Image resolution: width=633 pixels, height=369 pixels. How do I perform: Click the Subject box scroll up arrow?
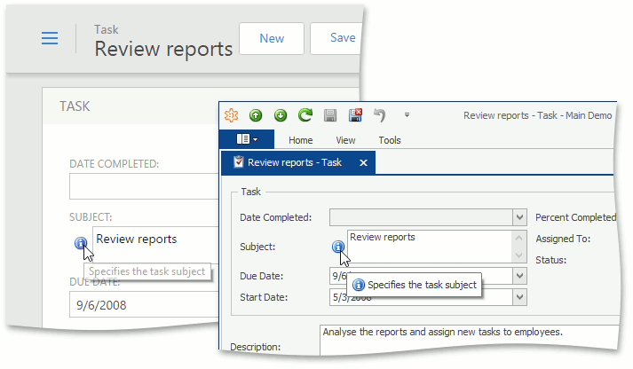click(519, 238)
